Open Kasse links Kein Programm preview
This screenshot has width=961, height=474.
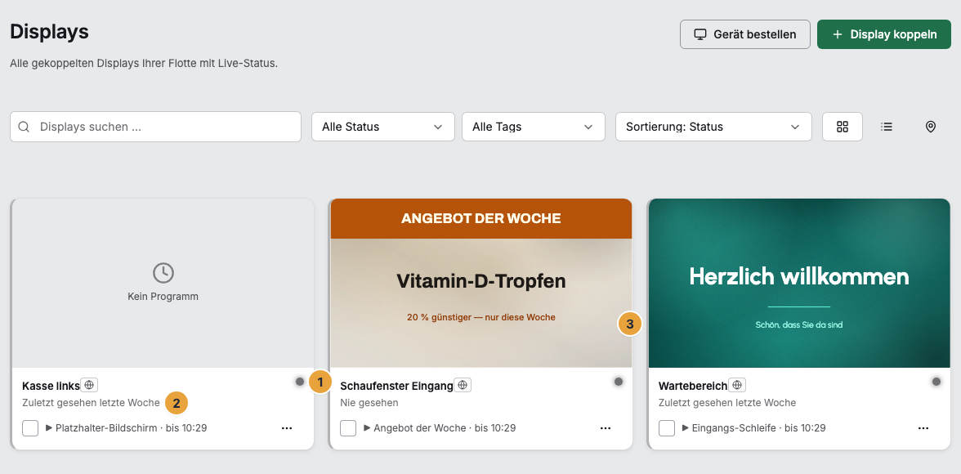163,284
